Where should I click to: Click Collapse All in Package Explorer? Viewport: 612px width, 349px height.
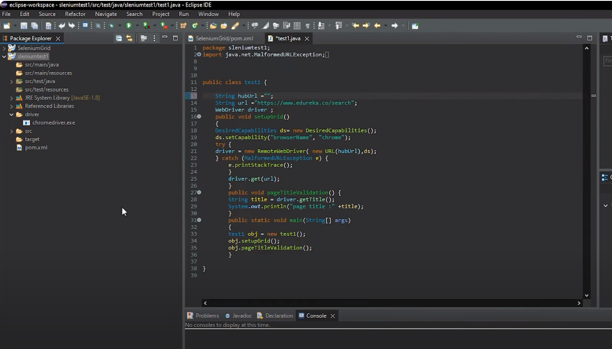(x=119, y=38)
